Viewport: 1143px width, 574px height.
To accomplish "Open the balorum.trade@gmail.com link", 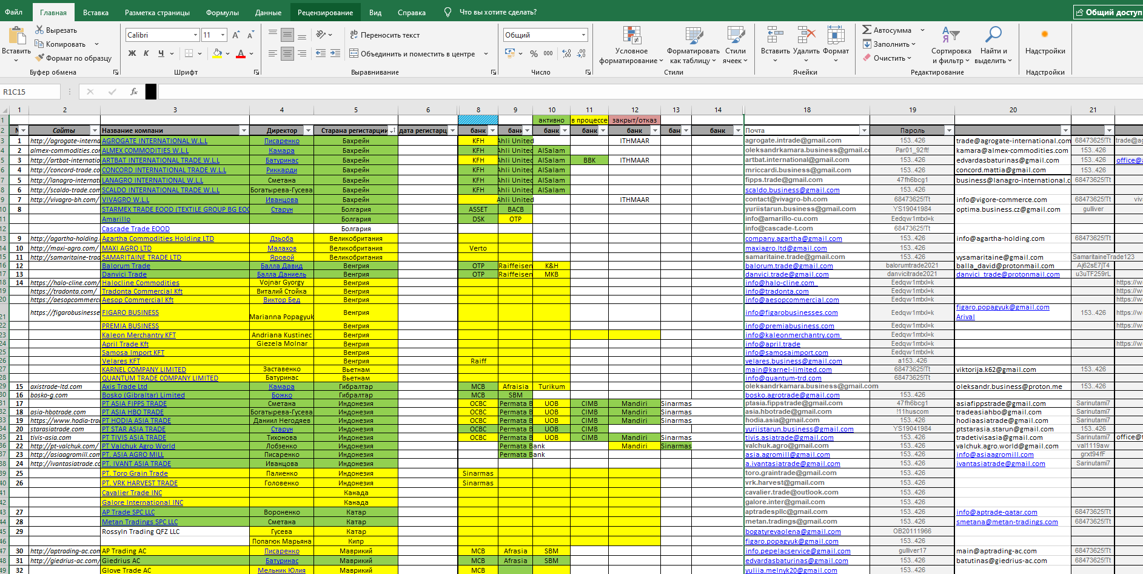I will coord(789,266).
